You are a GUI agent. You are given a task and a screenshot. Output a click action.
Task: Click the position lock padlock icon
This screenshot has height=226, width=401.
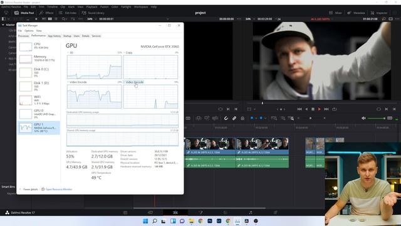pos(242,118)
